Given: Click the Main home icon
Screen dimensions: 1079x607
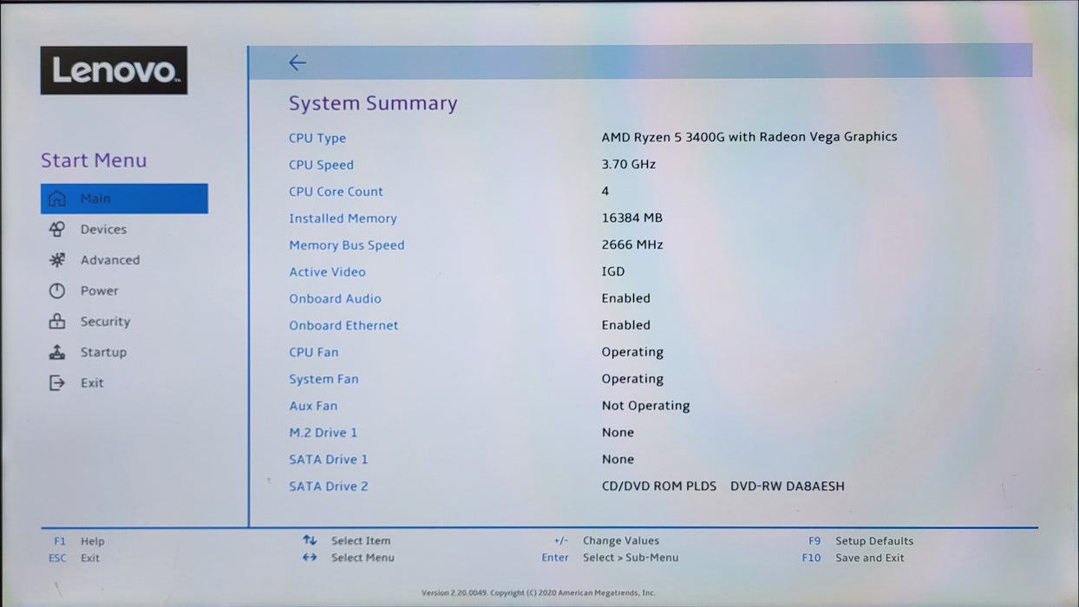Looking at the screenshot, I should [x=57, y=199].
